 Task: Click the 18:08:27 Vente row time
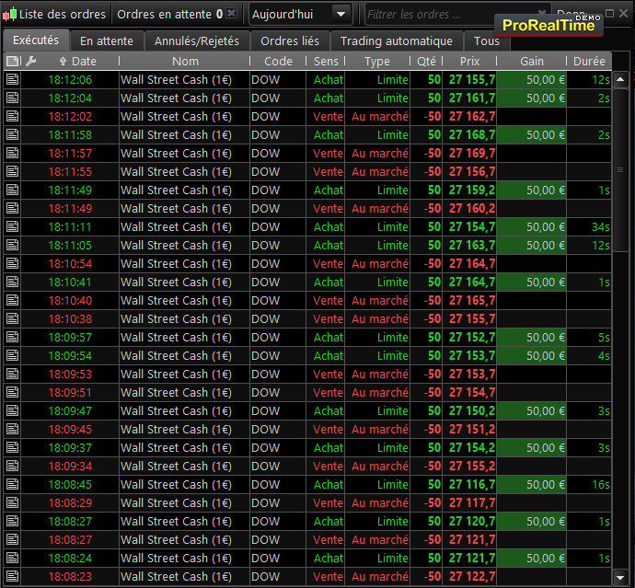pyautogui.click(x=70, y=539)
